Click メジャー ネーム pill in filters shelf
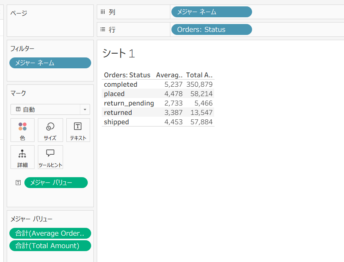Viewport: 344px width, 262px height. (50, 63)
